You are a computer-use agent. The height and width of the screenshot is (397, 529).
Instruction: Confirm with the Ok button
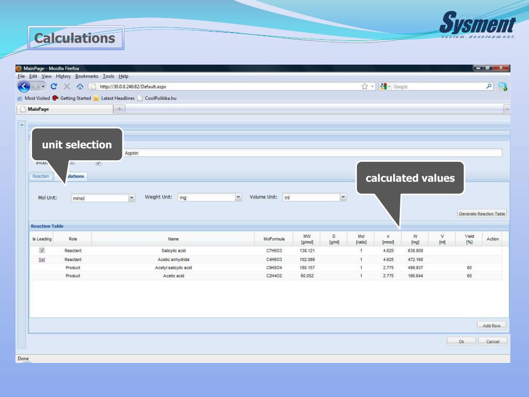point(461,342)
